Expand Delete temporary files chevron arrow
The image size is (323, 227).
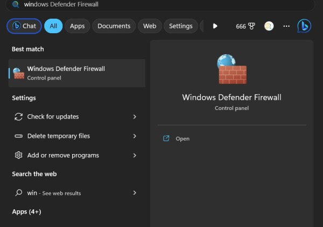coord(135,136)
